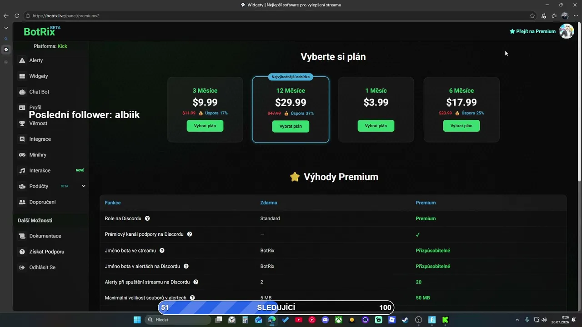Open the Kick app in the taskbar

445,320
